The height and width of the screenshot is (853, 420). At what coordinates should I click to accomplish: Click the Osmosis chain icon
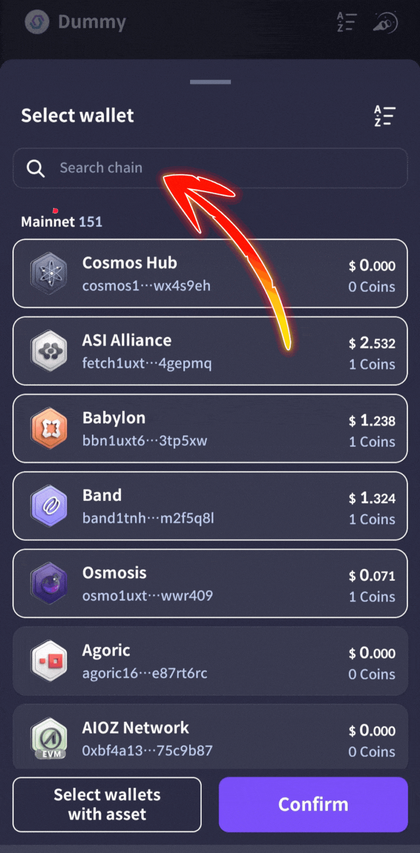(x=49, y=584)
